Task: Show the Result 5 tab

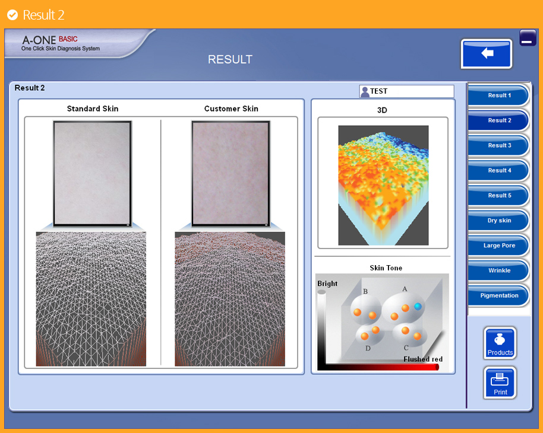Action: point(499,195)
